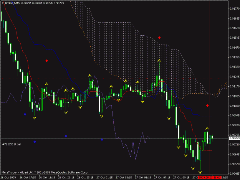Click yellow up-fractal arrow beside the dotted period separator
The image size is (240, 180).
(90, 75)
